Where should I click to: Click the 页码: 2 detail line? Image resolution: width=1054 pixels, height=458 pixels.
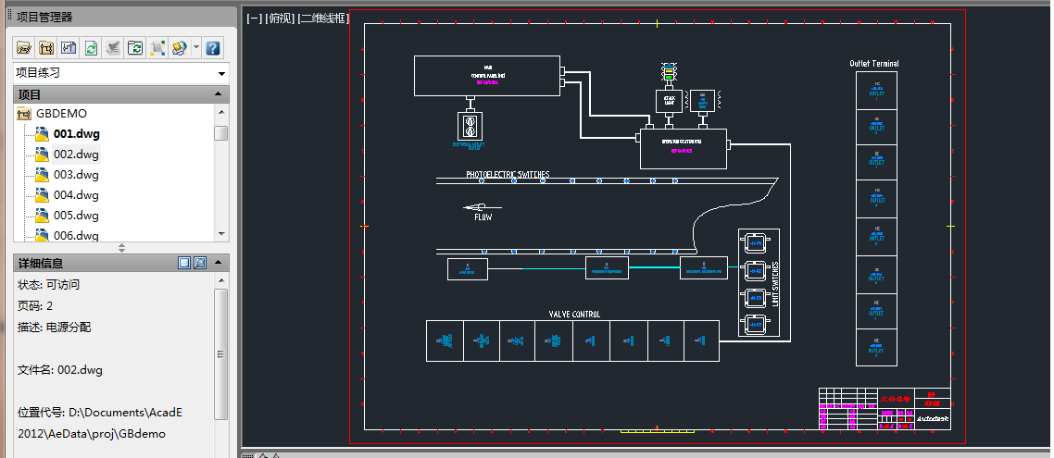point(35,306)
